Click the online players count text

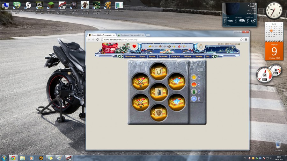227,44
